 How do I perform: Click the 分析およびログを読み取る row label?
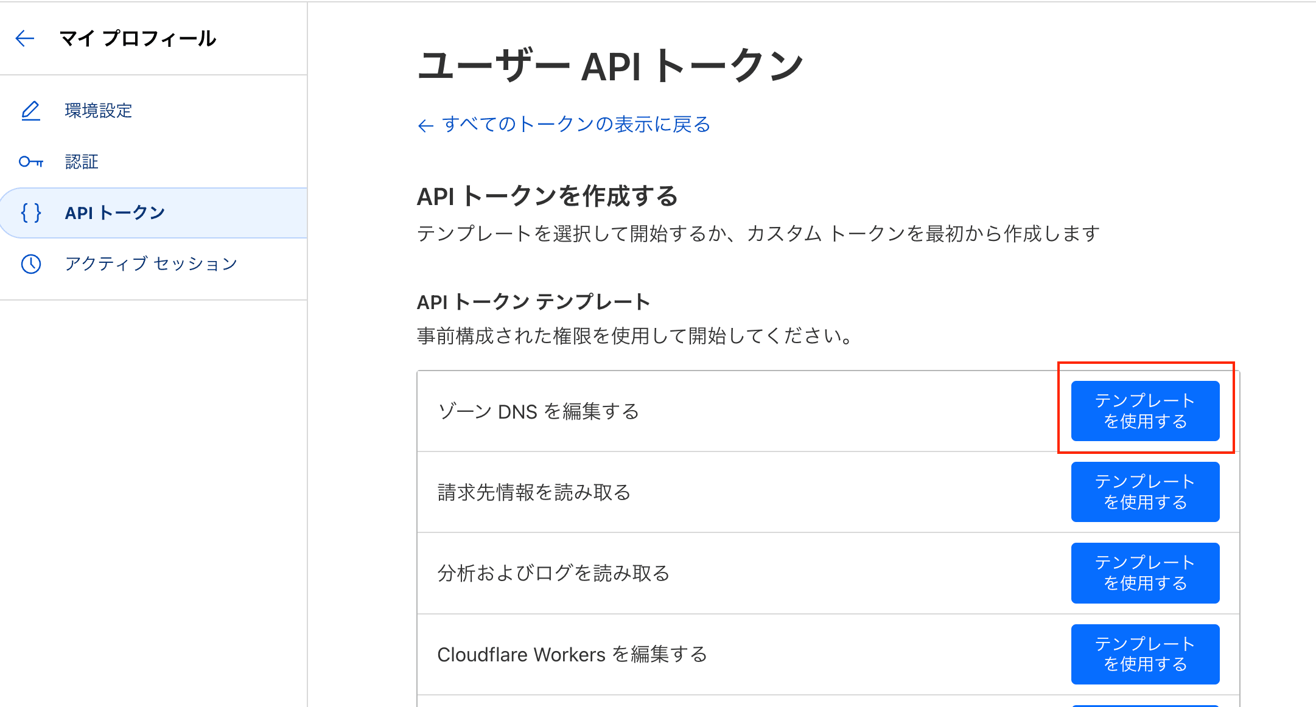553,573
